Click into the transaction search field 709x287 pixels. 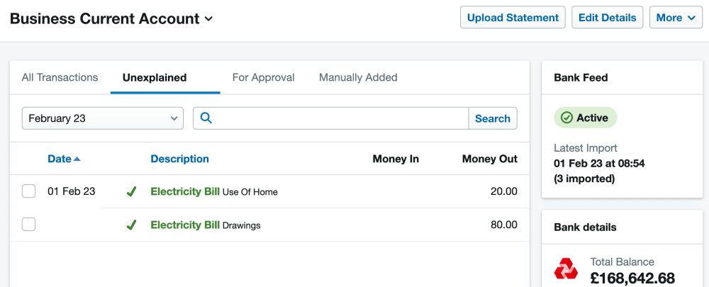click(x=340, y=118)
